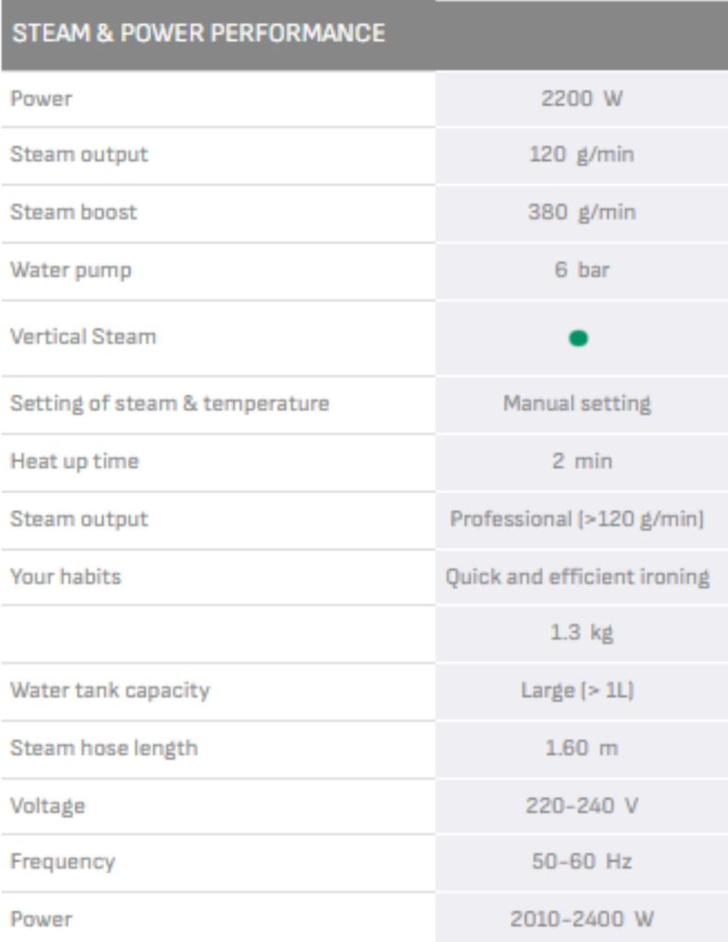Screen dimensions: 728x942
Task: Click the 1.60 m hose length value
Action: point(582,748)
